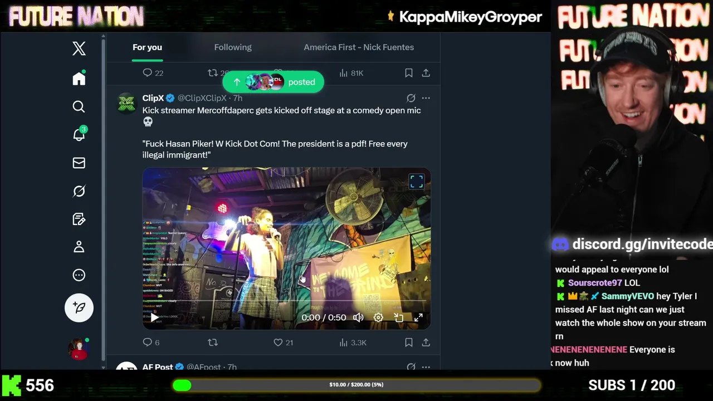The height and width of the screenshot is (401, 713).
Task: Open Notifications bell with 3 badge
Action: tap(79, 134)
